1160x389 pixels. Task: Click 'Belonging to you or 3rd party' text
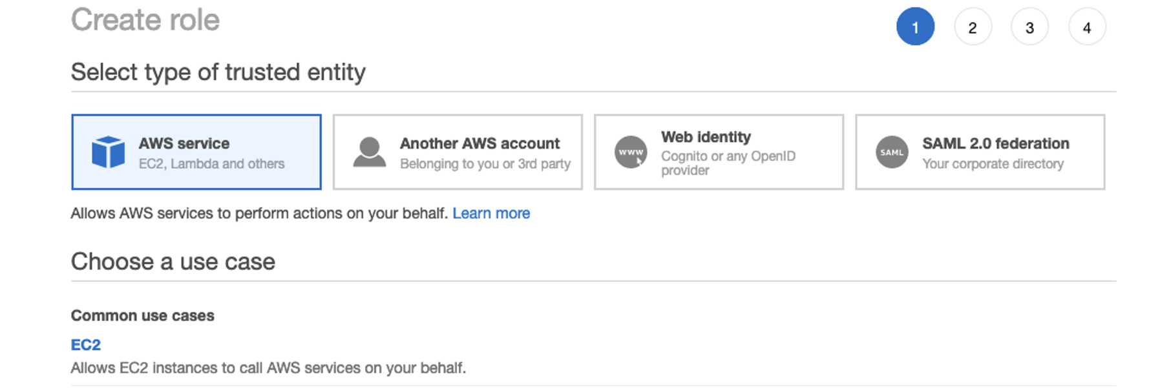point(485,164)
